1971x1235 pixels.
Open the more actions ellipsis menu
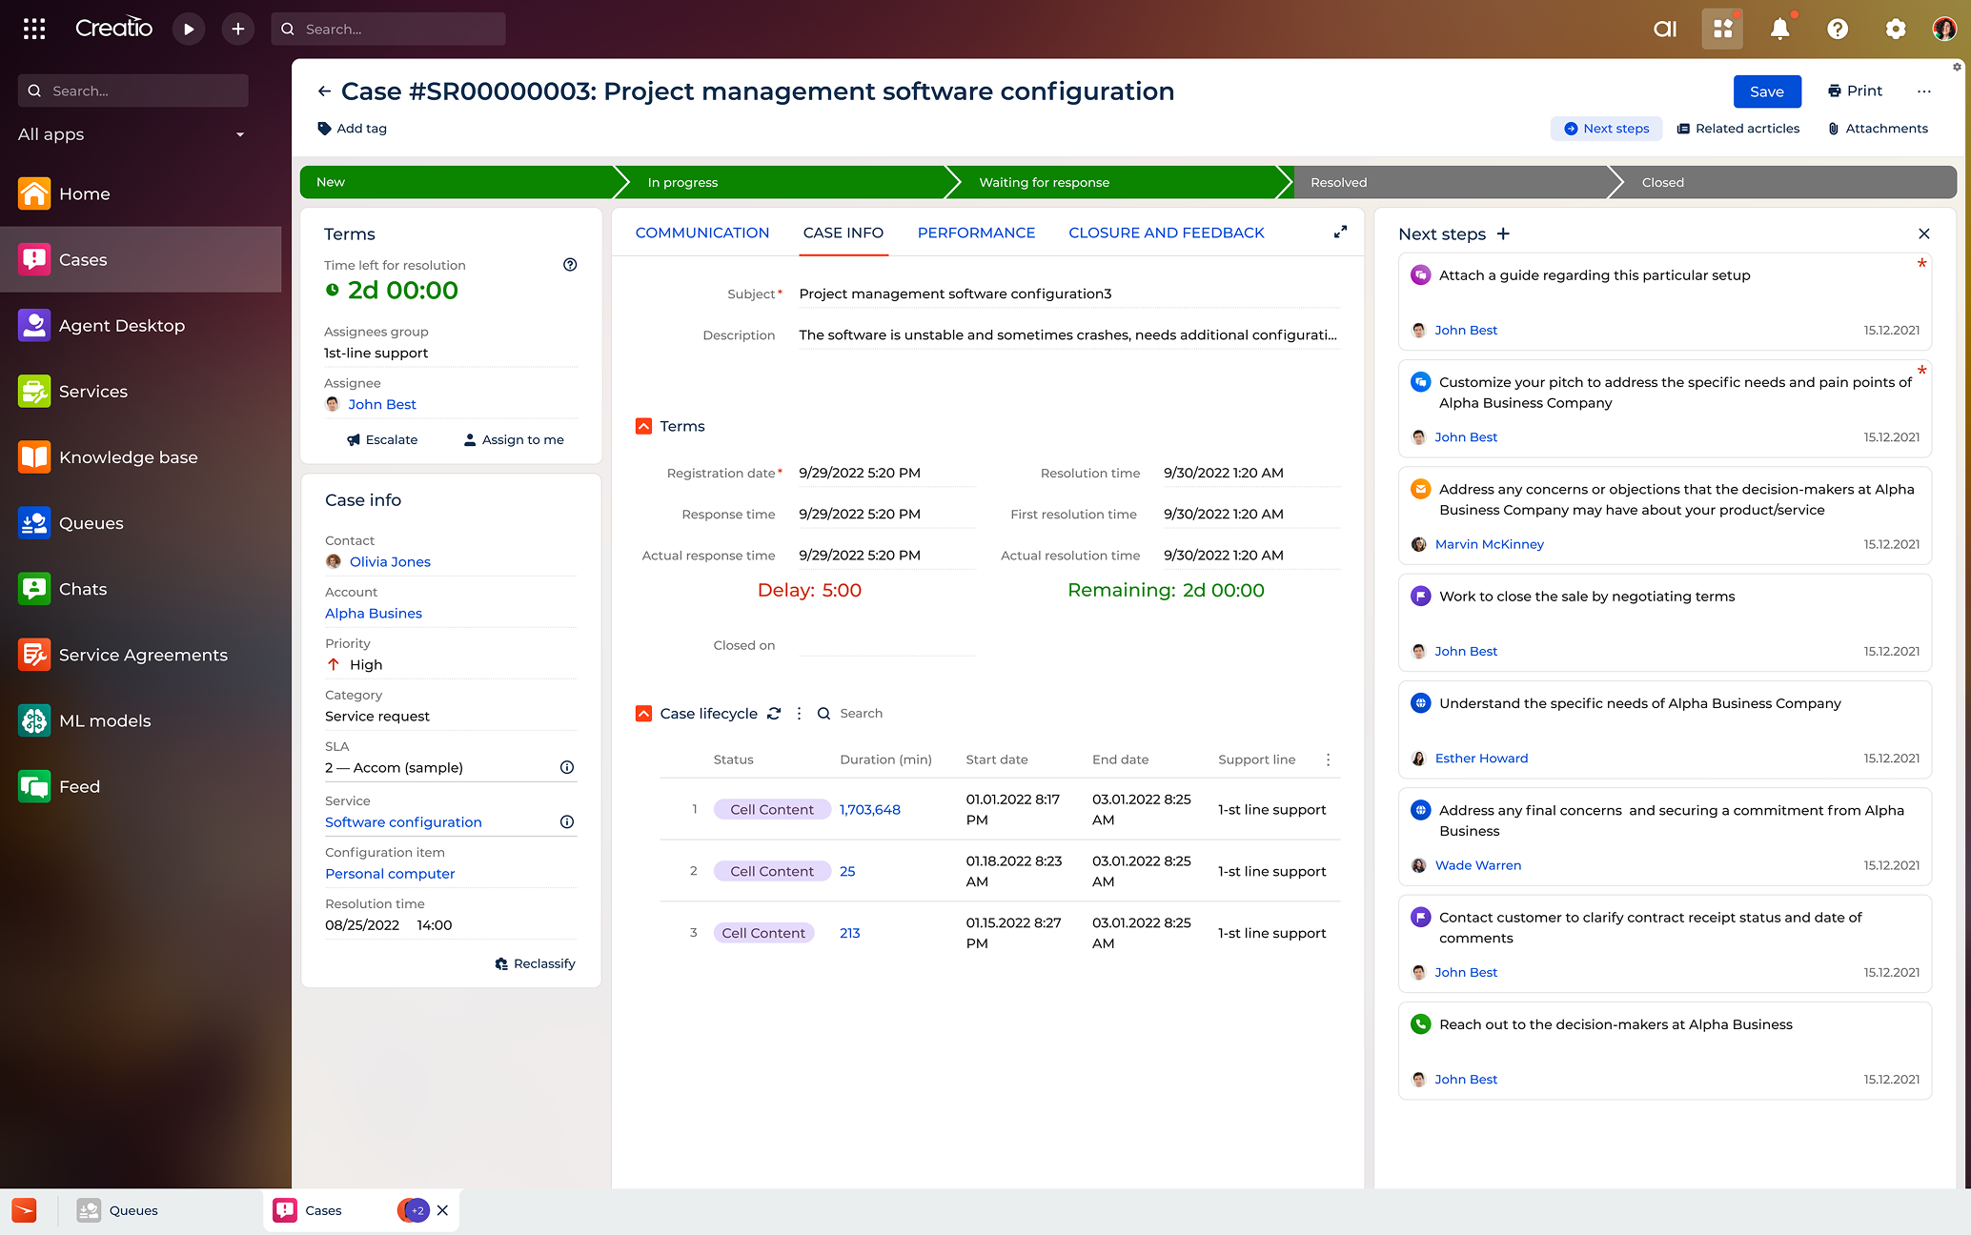[x=1923, y=91]
